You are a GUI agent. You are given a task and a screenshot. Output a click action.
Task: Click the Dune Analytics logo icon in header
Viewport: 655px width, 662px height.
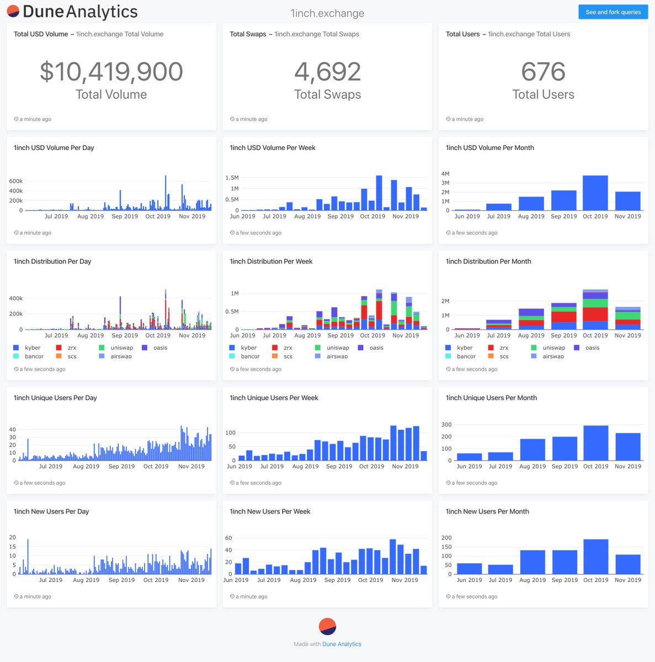point(13,11)
